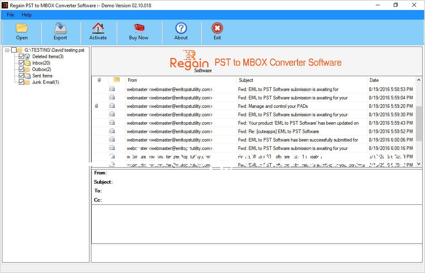Uncheck the Deleted Items checkbox
This screenshot has width=425, height=273.
click(21, 57)
